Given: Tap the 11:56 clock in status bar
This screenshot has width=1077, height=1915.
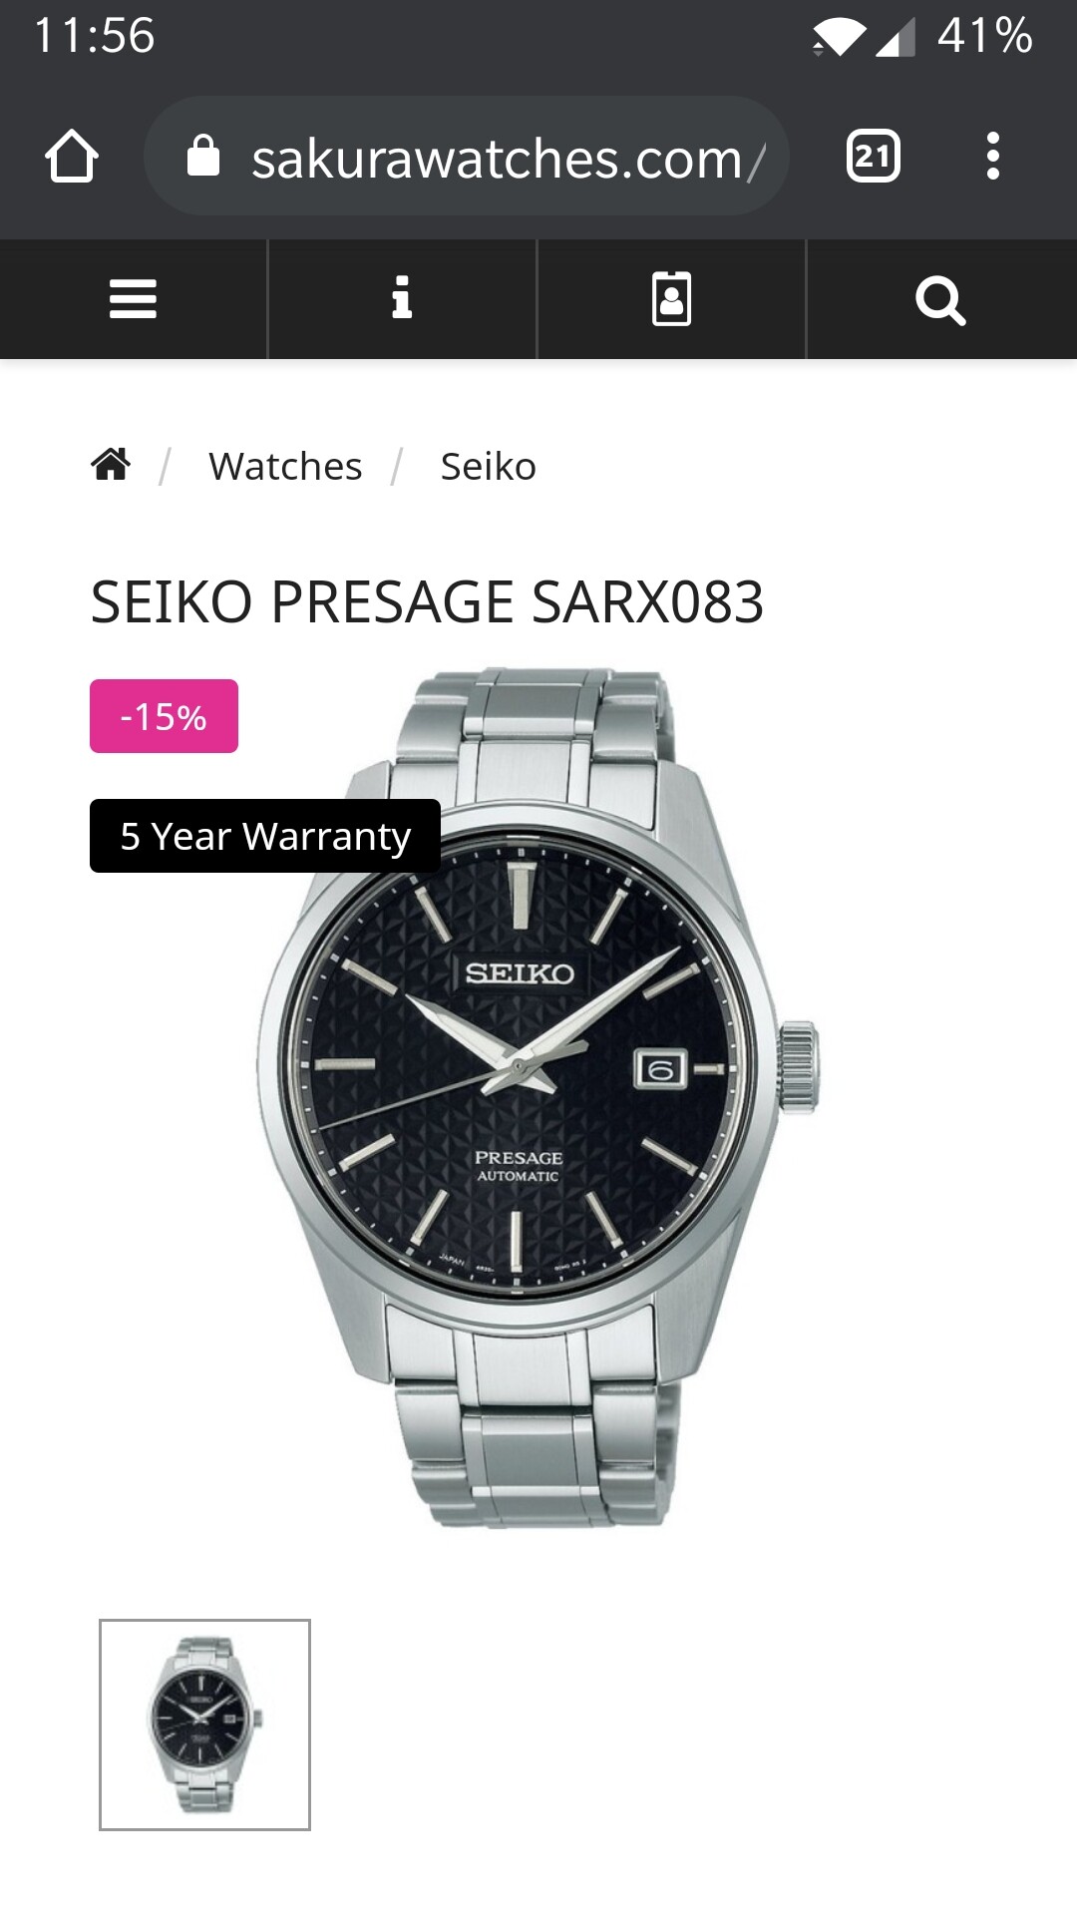Looking at the screenshot, I should click(95, 36).
